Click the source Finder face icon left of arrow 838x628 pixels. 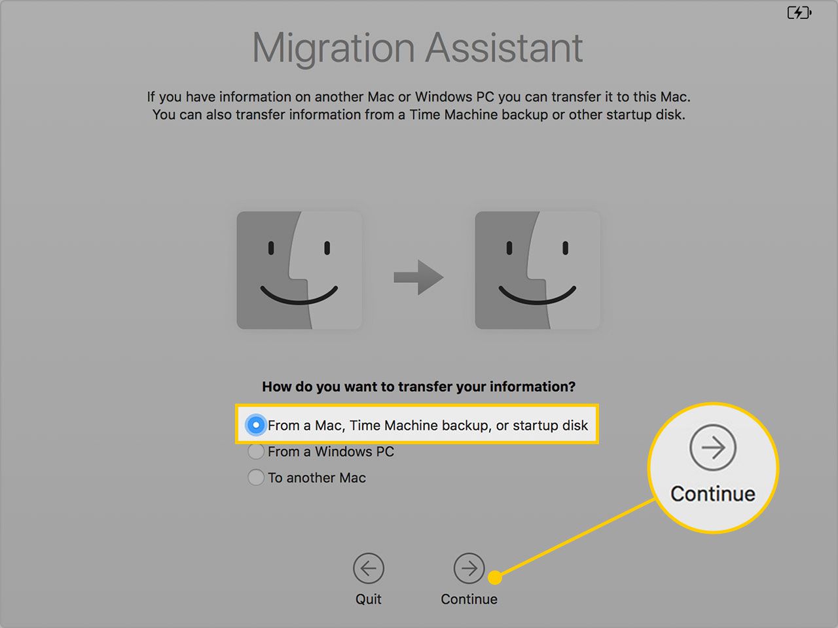(x=299, y=270)
